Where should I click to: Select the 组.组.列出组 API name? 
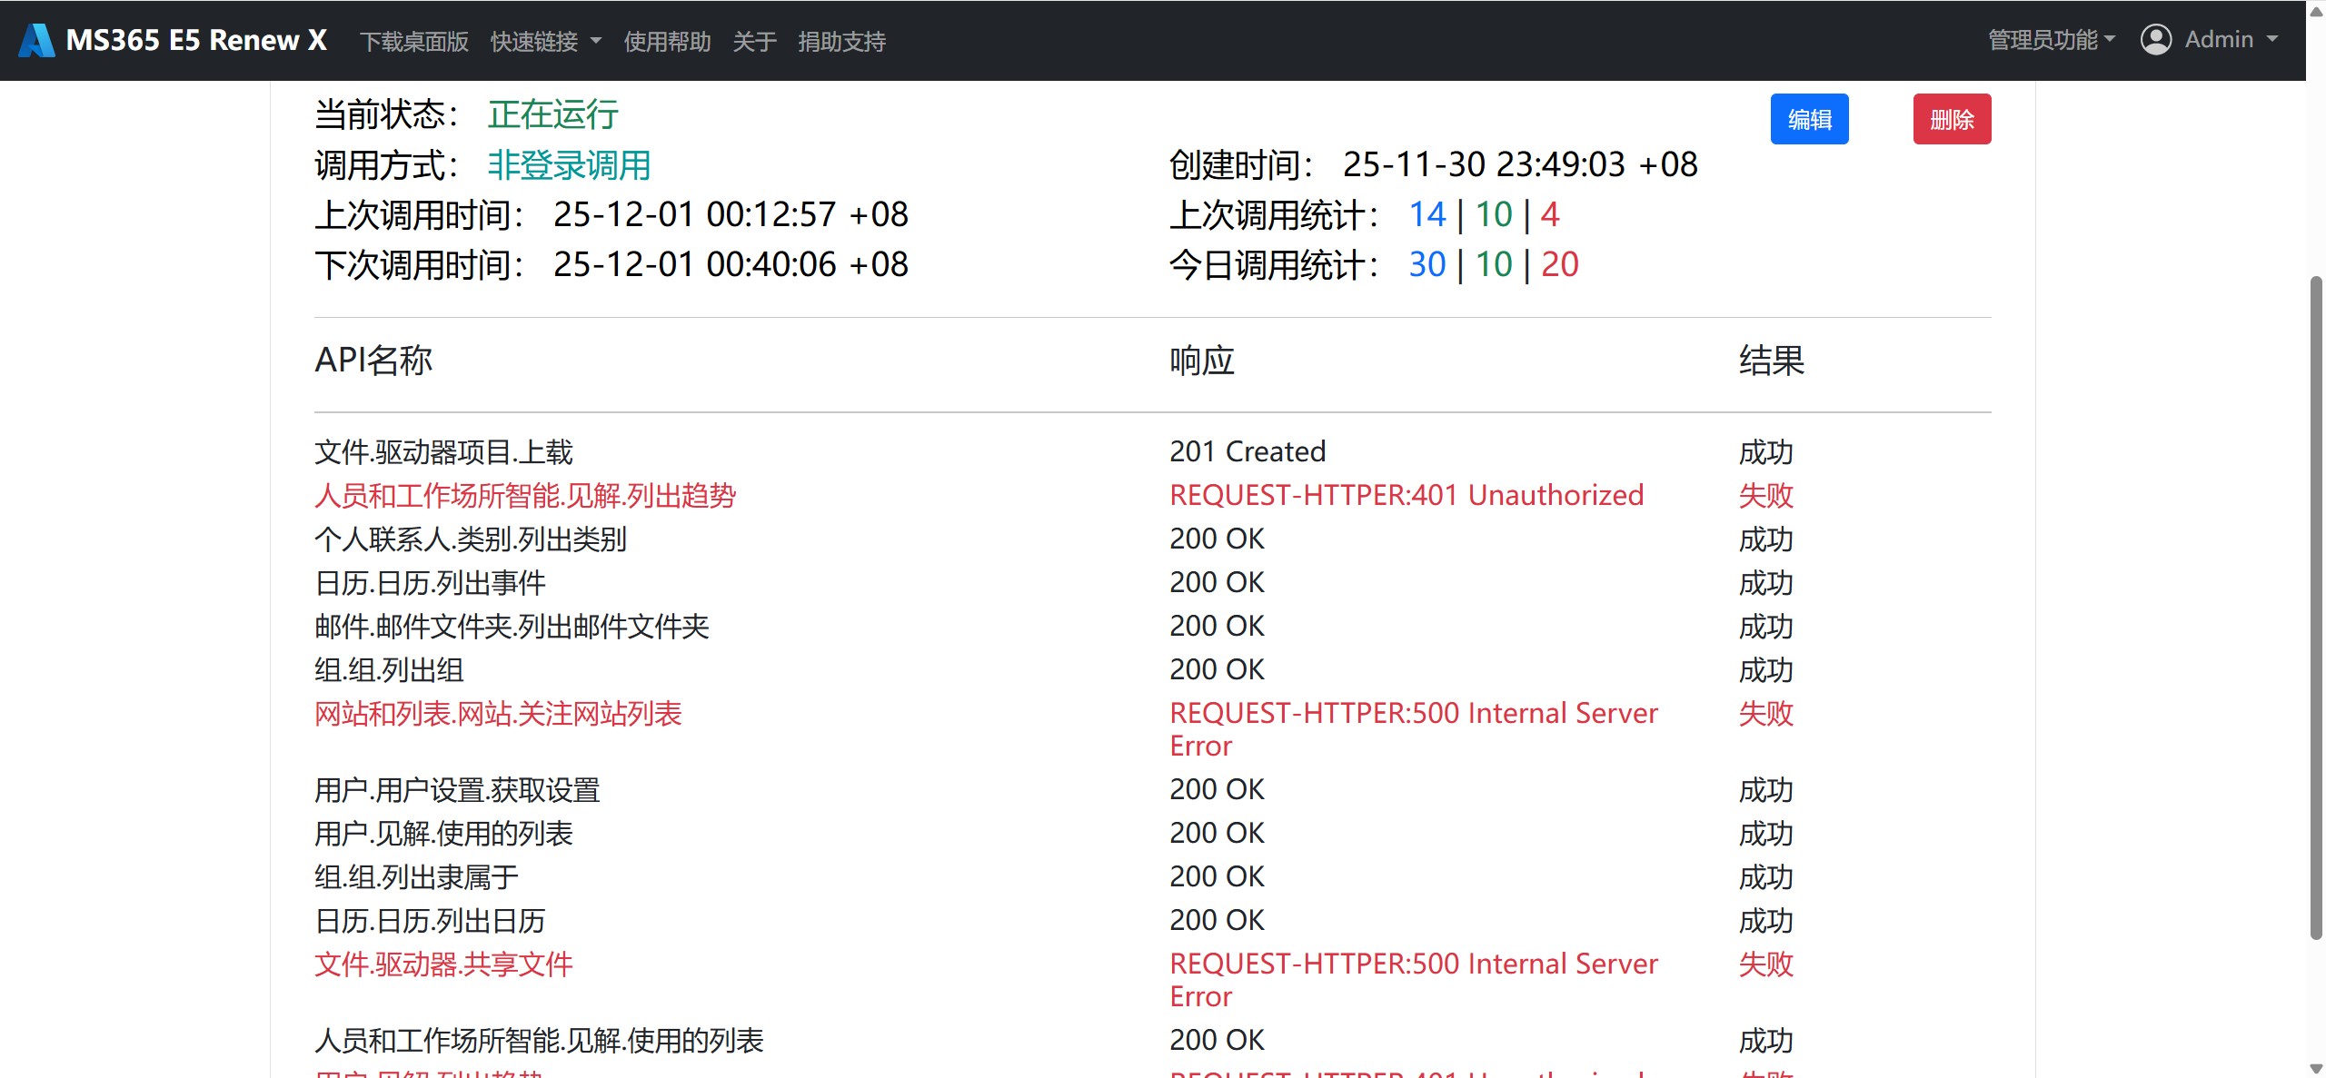click(x=389, y=670)
